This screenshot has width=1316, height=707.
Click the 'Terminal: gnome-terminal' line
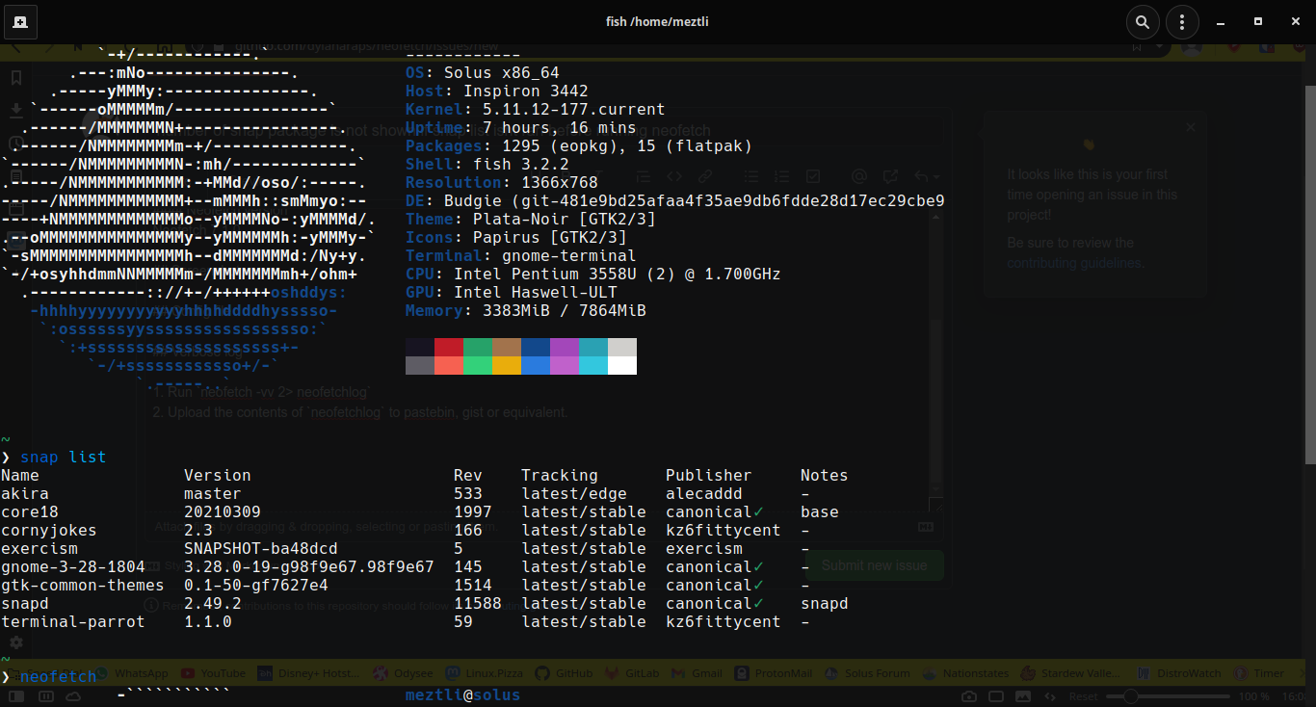point(521,255)
